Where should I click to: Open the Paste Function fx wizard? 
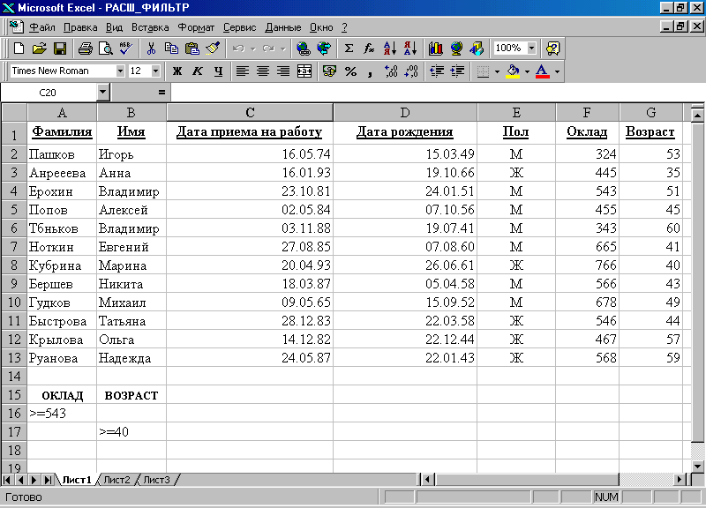369,49
